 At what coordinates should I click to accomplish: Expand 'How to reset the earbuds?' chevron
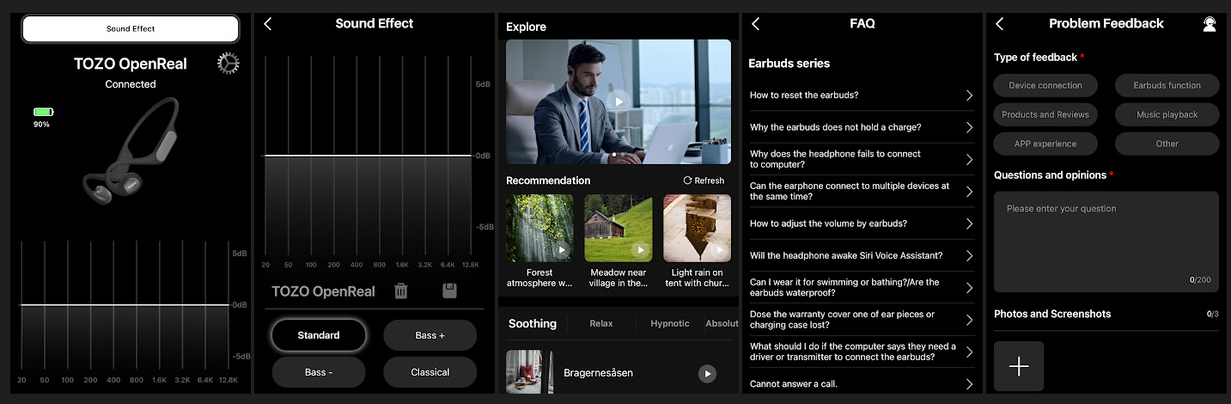[969, 95]
